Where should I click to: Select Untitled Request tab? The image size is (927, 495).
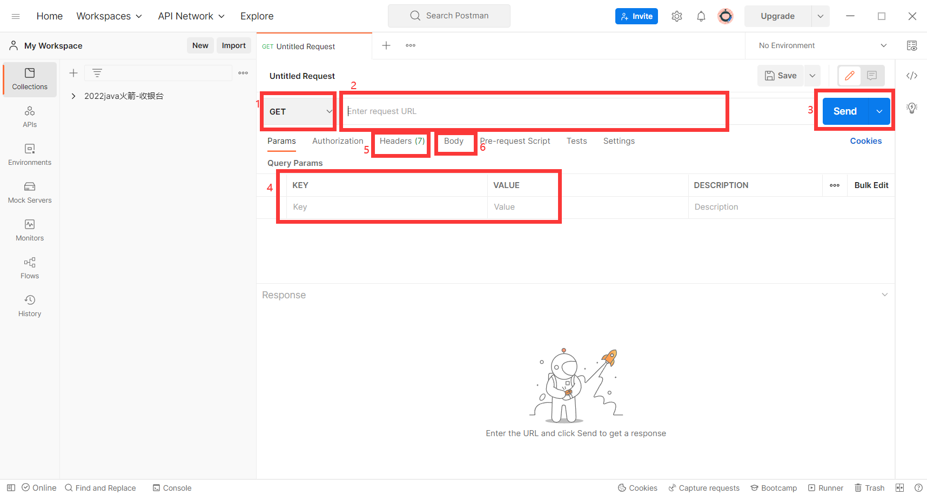pyautogui.click(x=314, y=46)
